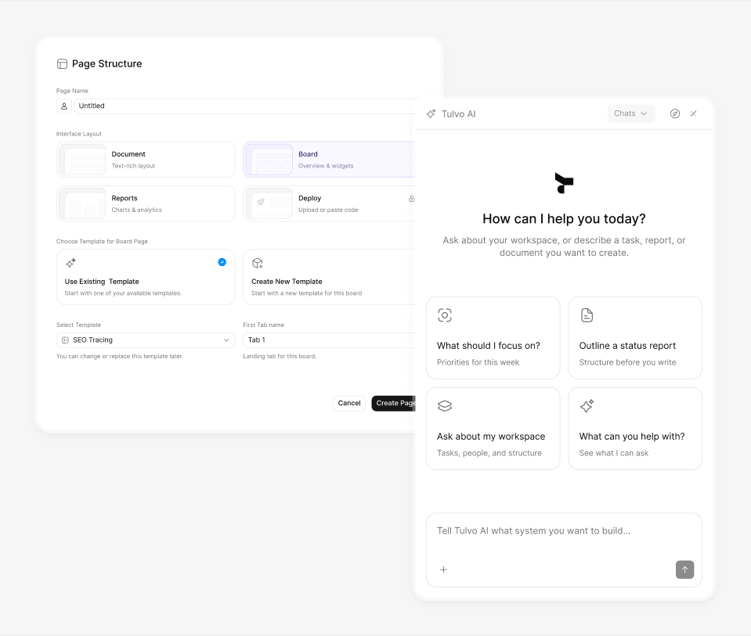Click the rocket icon in Deploy thumbnail
751x636 pixels.
coord(261,202)
